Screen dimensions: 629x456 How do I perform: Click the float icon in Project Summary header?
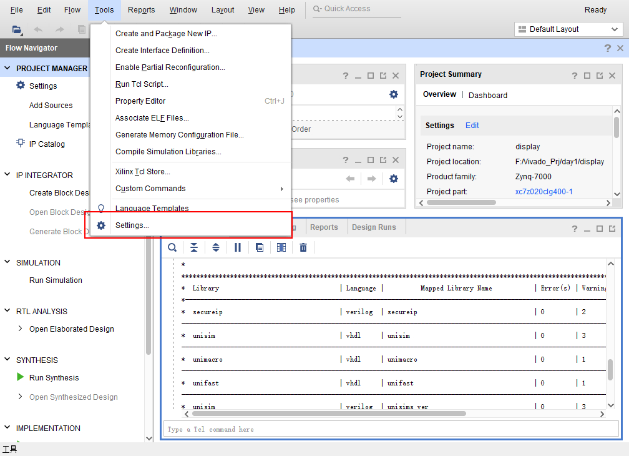point(599,76)
